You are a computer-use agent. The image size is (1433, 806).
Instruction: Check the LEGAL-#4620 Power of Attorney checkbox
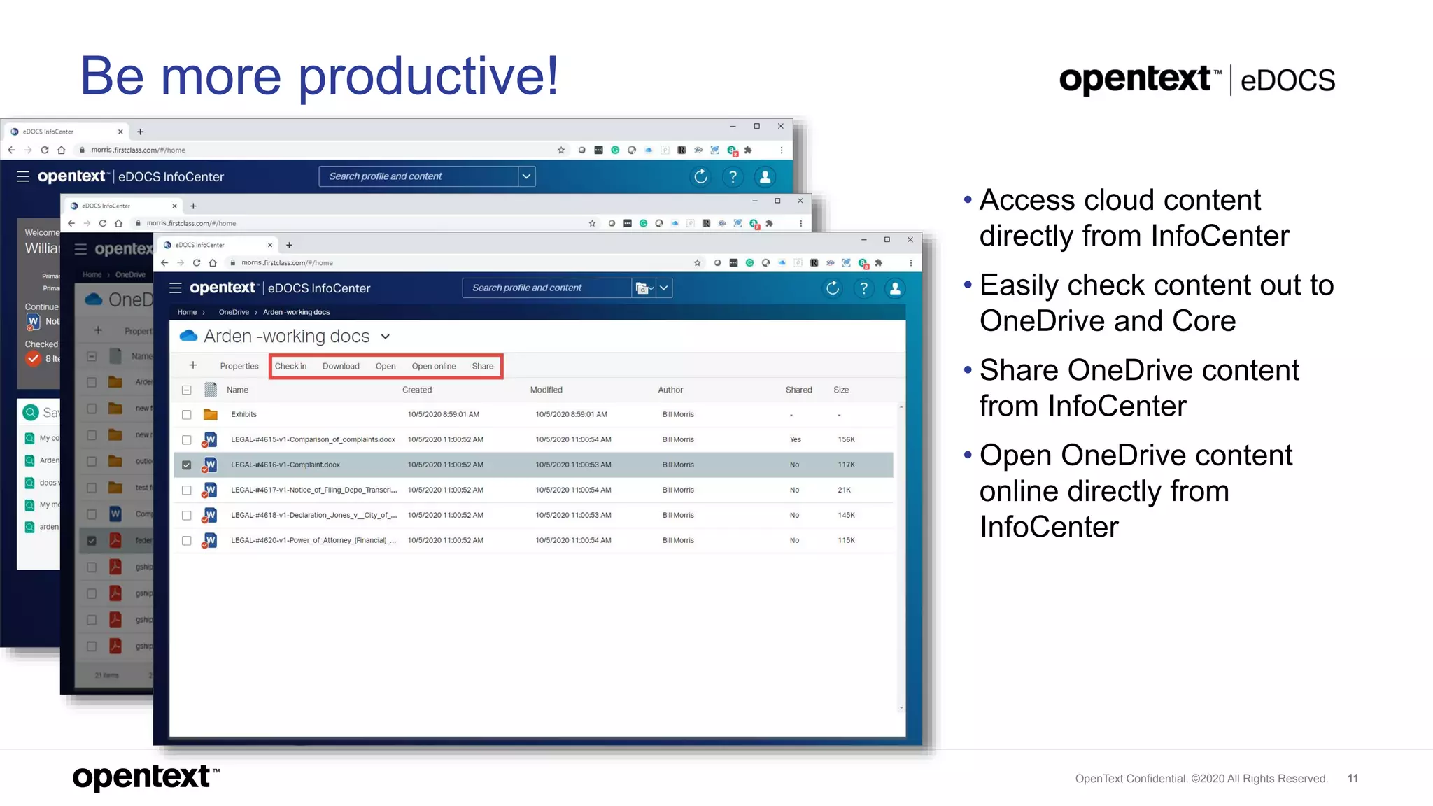(187, 541)
